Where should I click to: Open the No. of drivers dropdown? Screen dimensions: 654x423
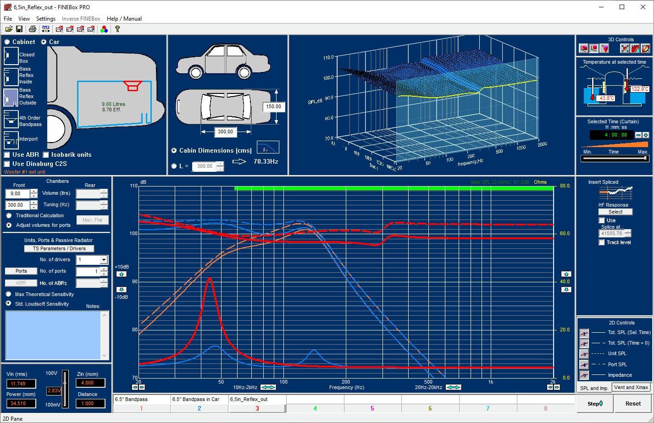[103, 260]
